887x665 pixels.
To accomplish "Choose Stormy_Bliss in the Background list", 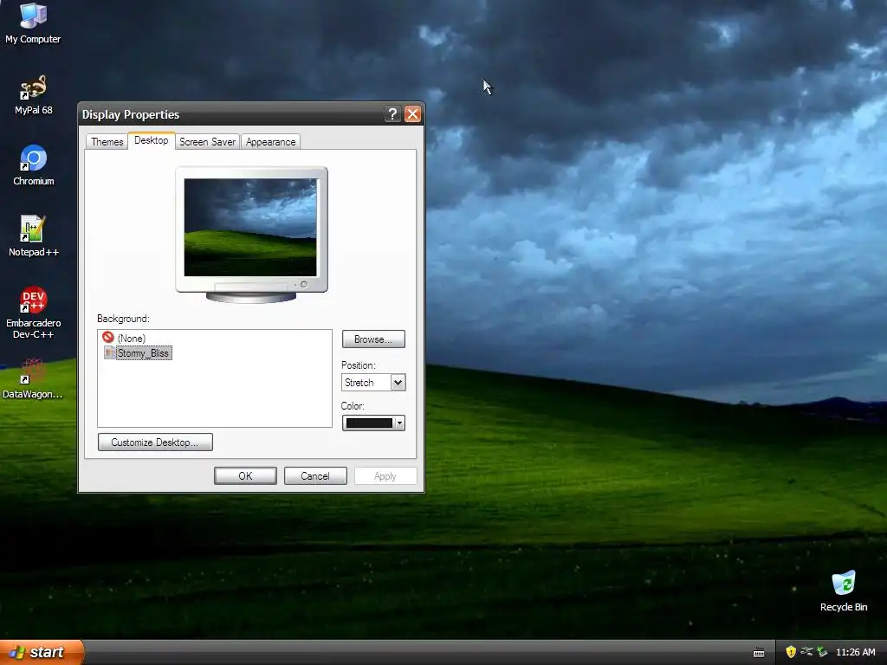I will coord(144,353).
